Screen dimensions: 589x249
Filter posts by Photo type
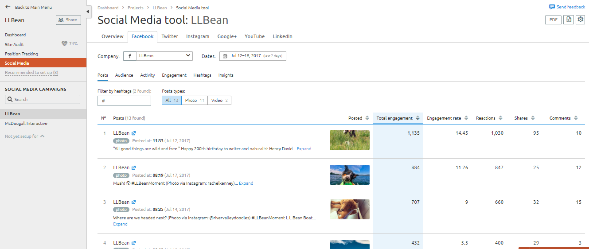pos(195,101)
